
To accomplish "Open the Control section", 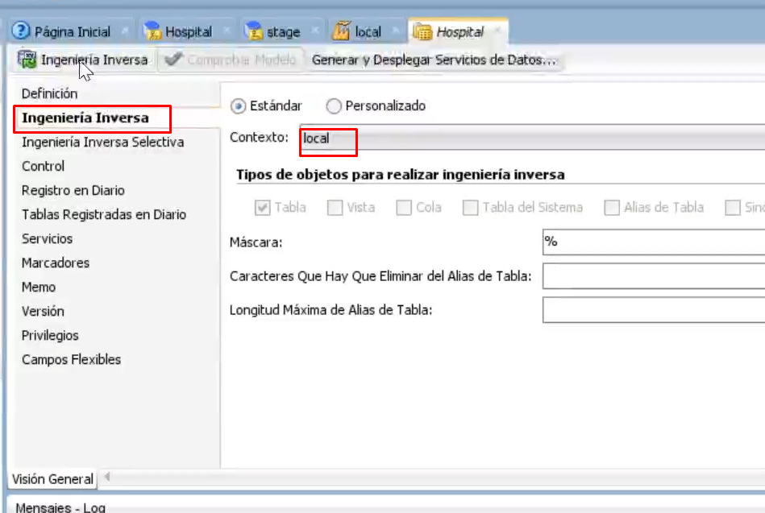I will 43,166.
